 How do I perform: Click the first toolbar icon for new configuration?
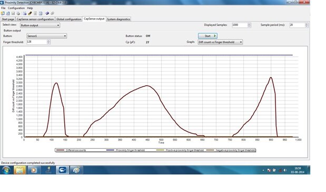coord(3,14)
